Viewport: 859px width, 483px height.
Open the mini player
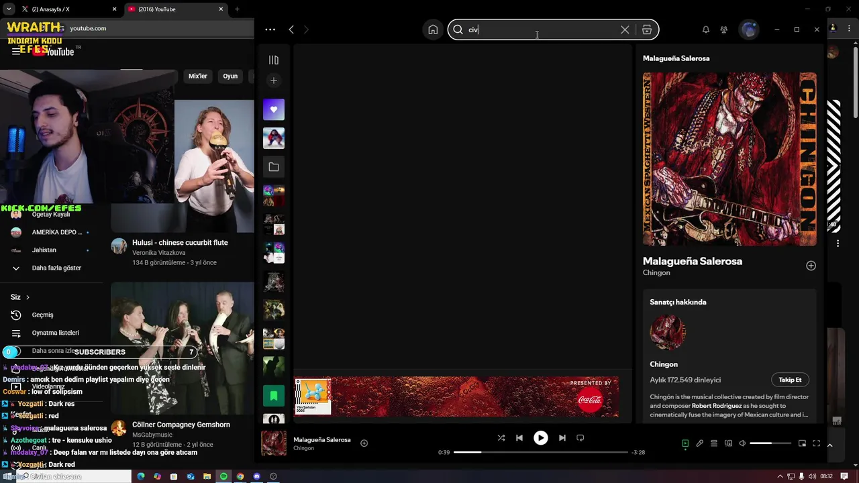point(802,443)
